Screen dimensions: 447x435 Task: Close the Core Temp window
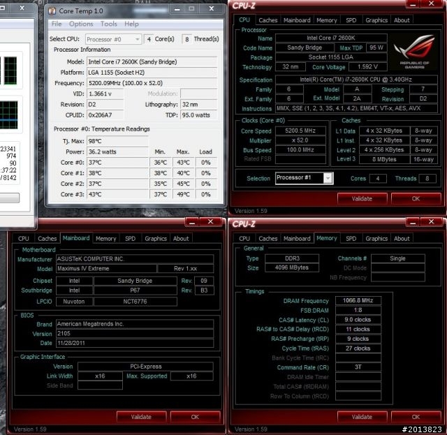(x=211, y=9)
